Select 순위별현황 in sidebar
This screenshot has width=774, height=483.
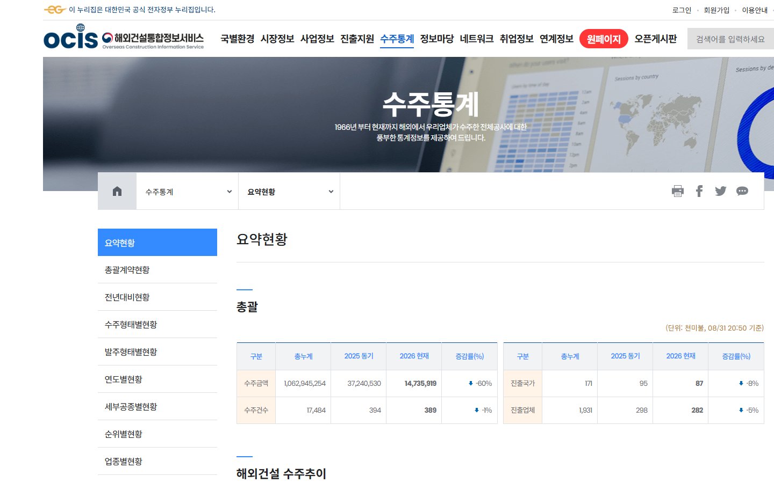coord(157,434)
